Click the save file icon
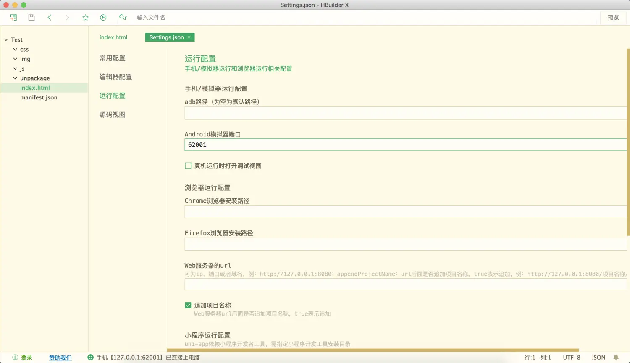 click(x=31, y=17)
